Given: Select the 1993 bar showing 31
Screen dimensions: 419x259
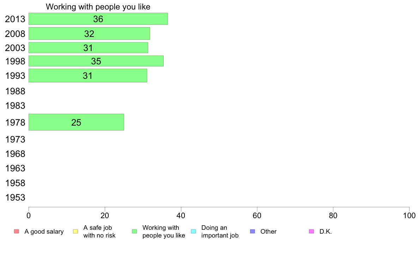Looking at the screenshot, I should tap(88, 76).
